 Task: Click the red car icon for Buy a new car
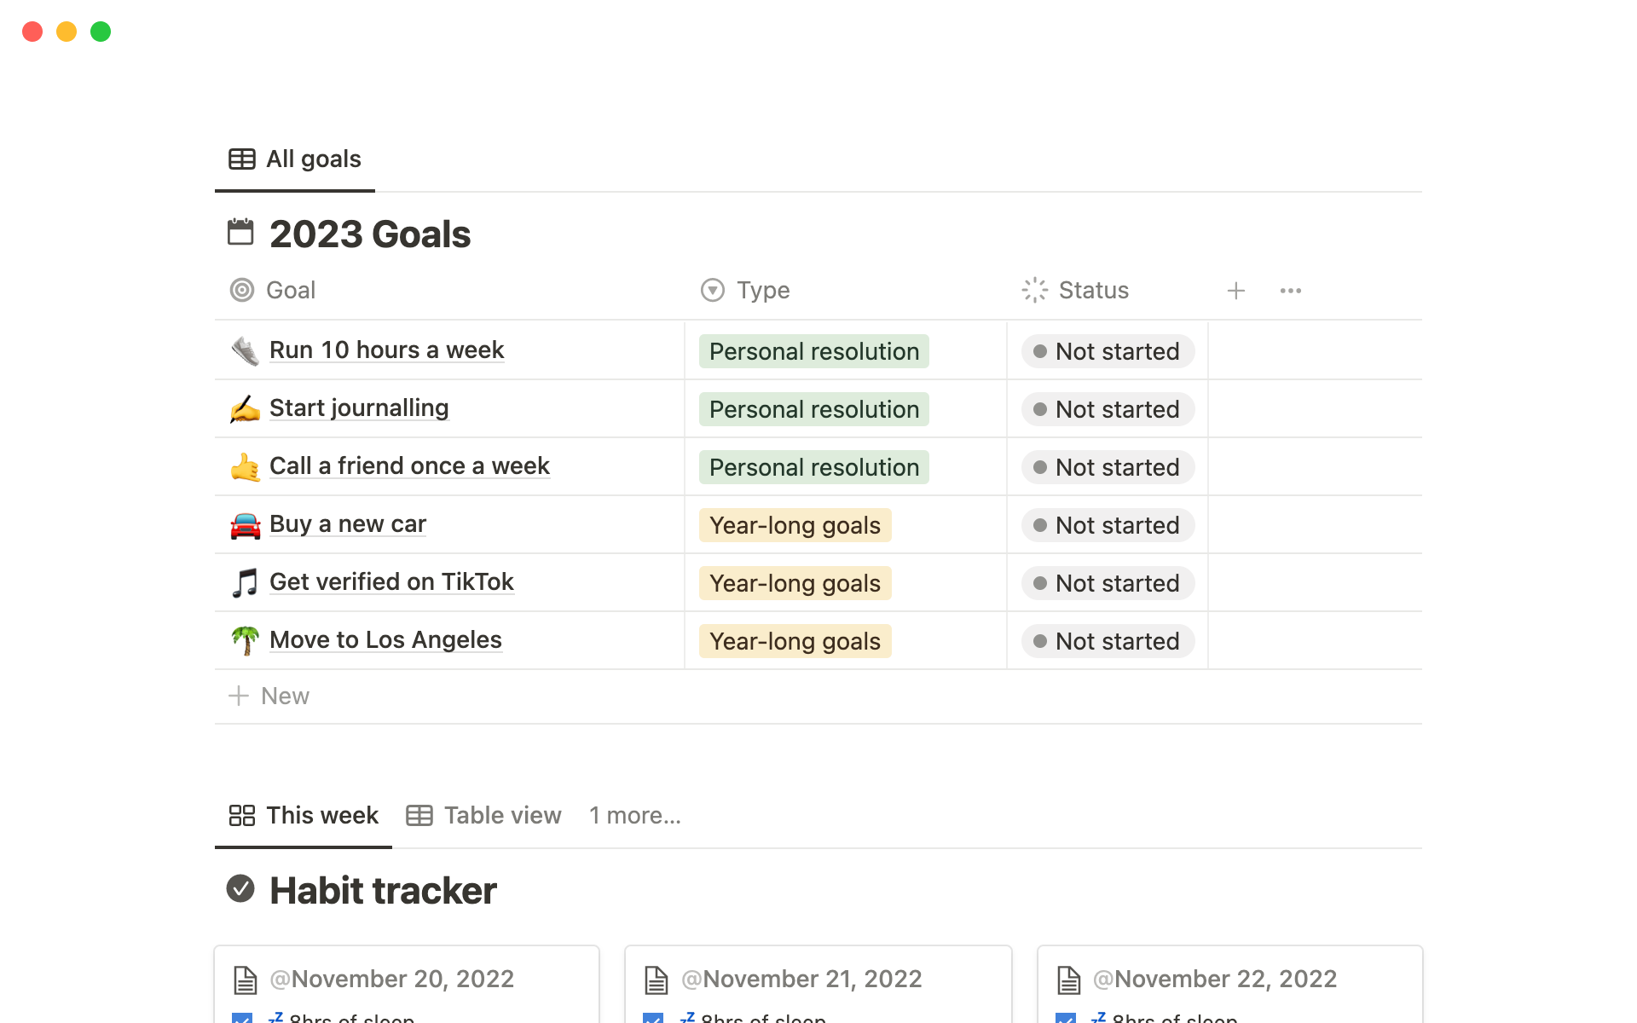point(245,525)
